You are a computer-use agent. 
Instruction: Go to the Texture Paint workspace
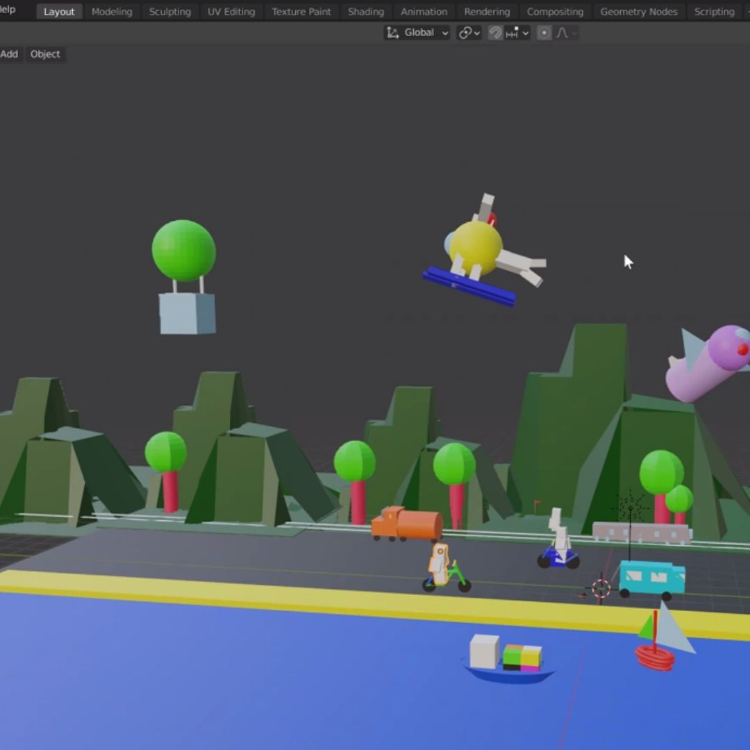point(301,12)
